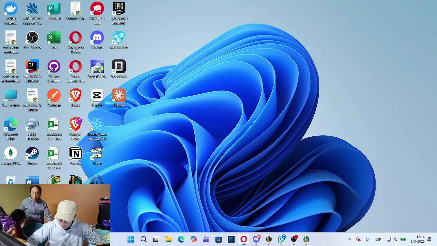The height and width of the screenshot is (246, 437).
Task: Select the Docker Desktop shortcut
Action: coord(11,14)
